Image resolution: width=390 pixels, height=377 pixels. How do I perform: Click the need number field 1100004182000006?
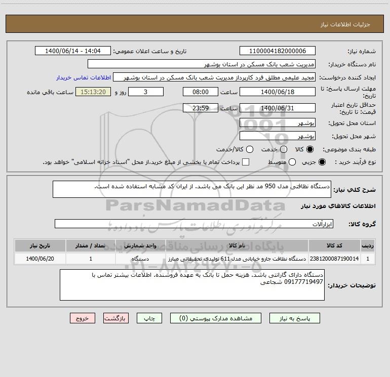pyautogui.click(x=278, y=51)
